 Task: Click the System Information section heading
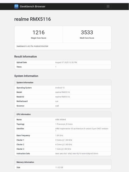[26, 76]
